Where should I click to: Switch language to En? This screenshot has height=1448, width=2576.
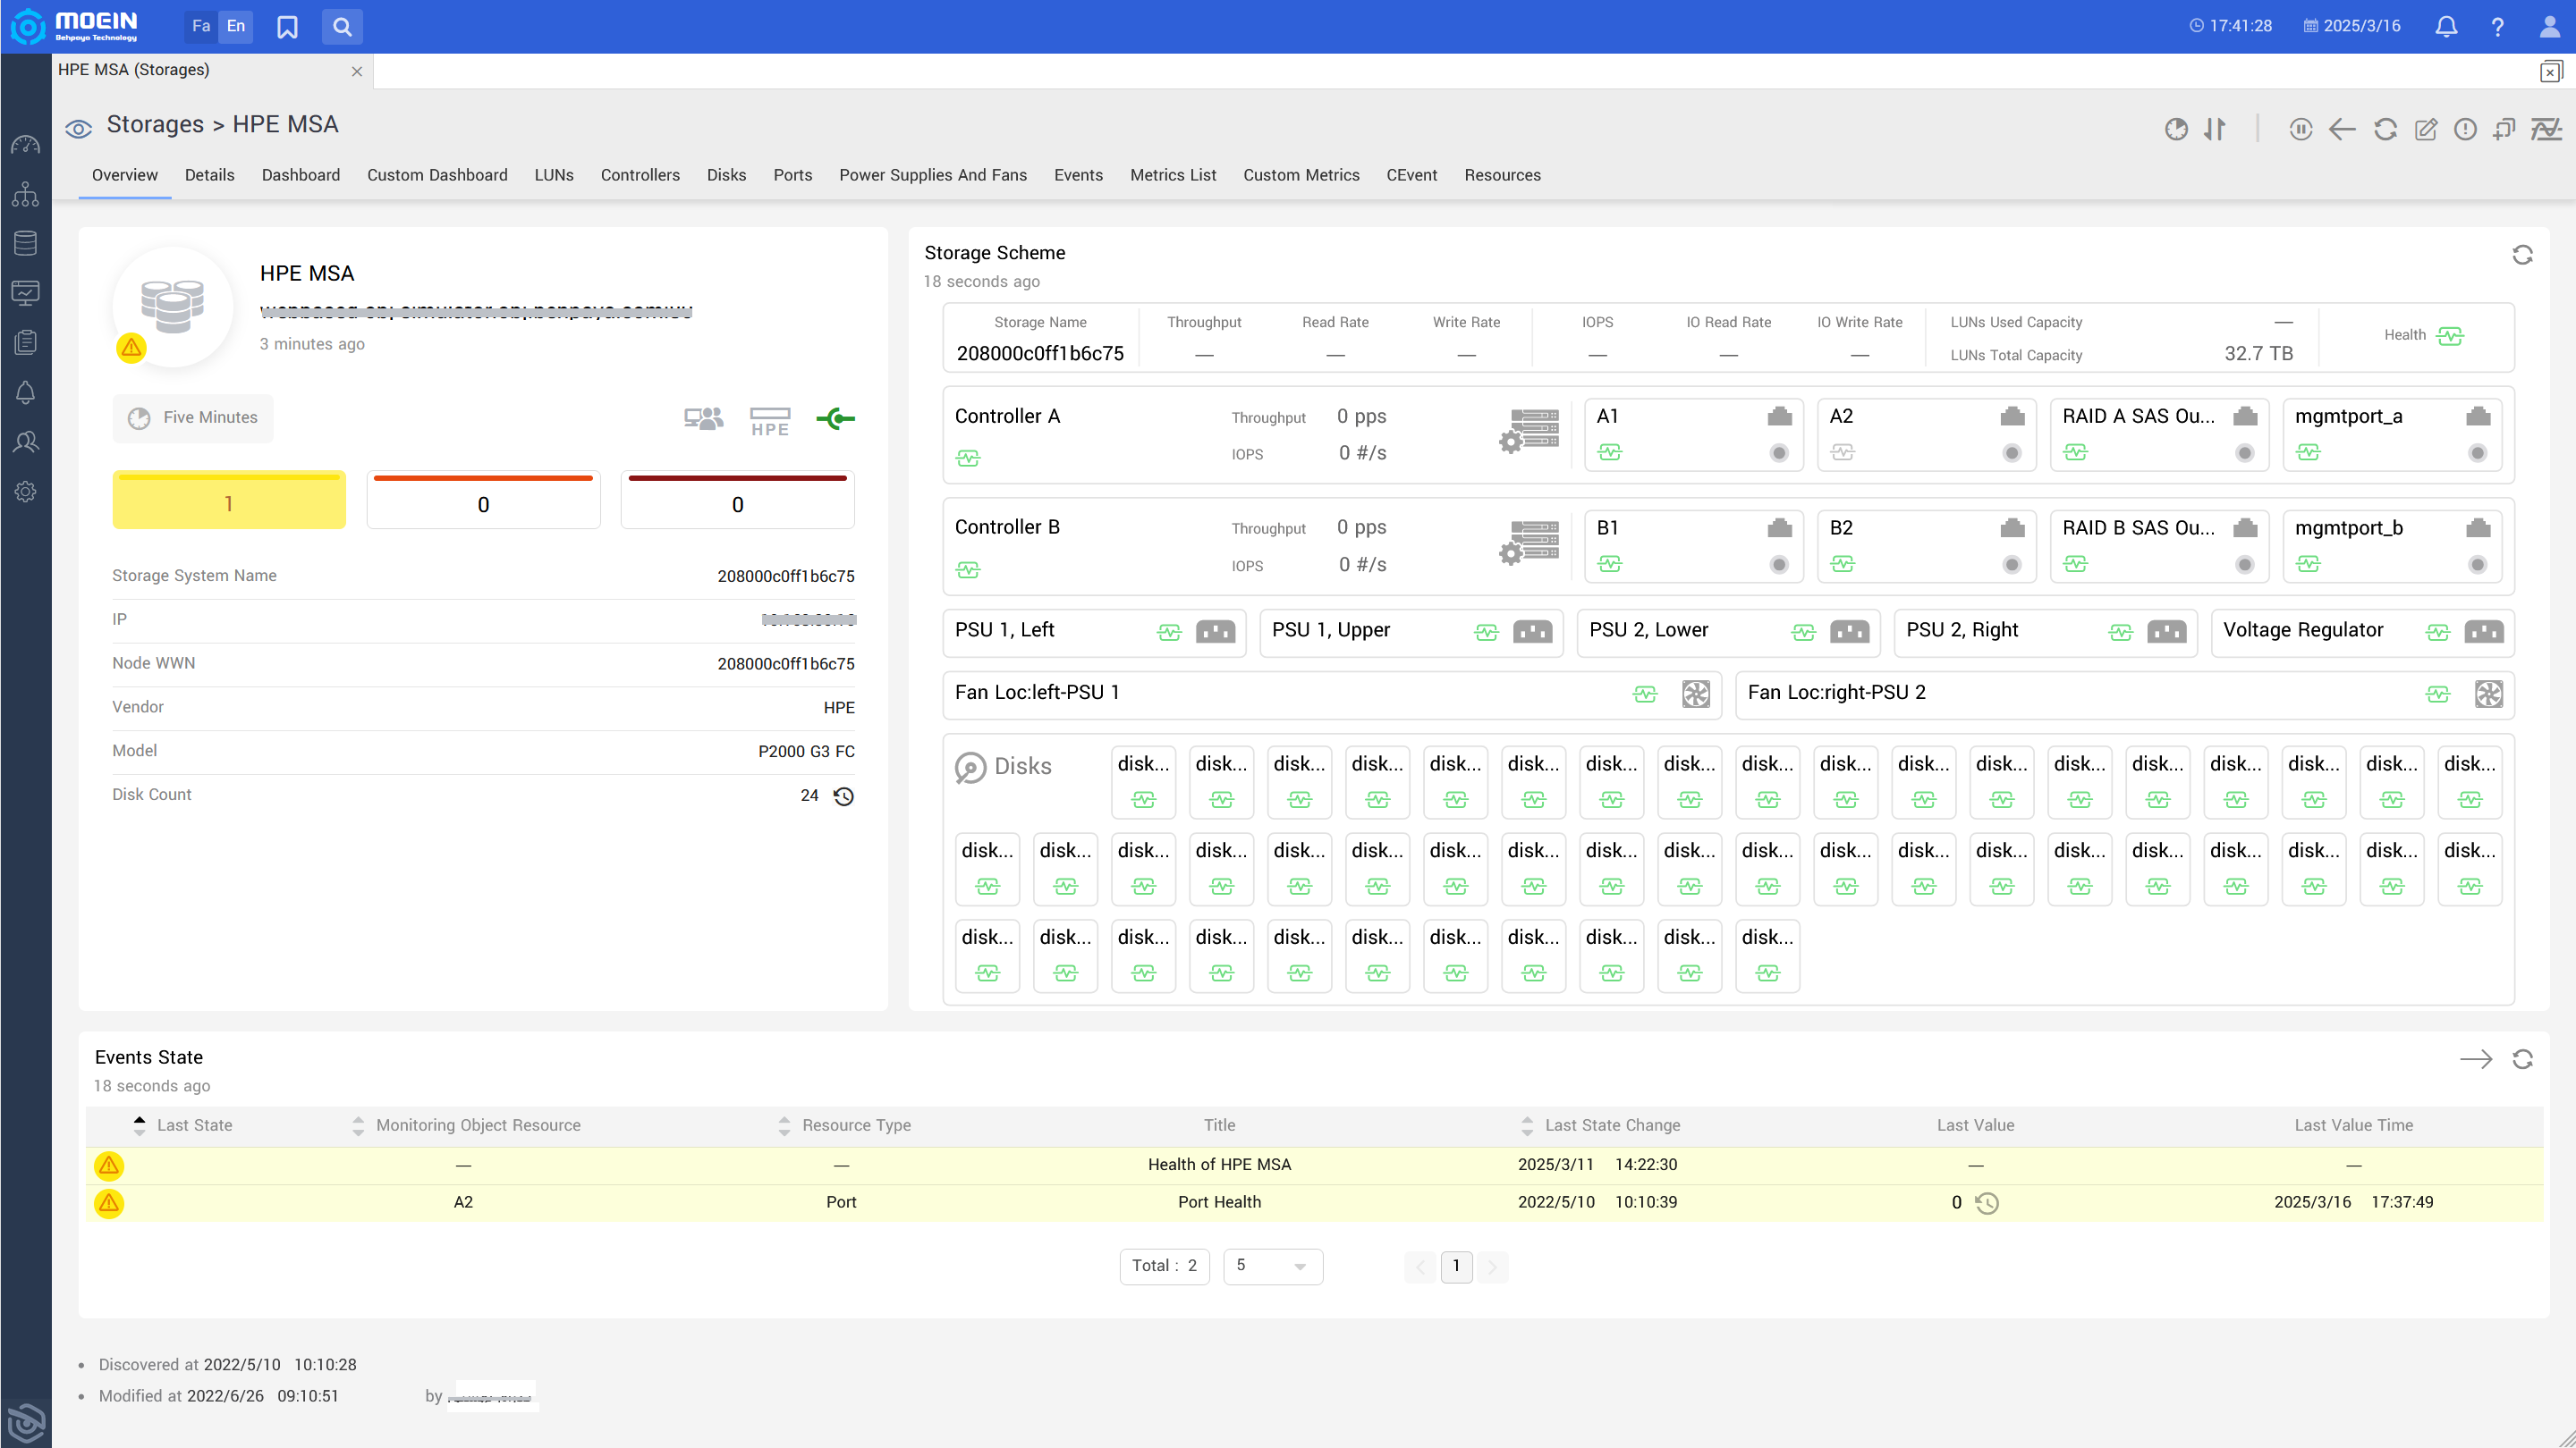[x=236, y=27]
